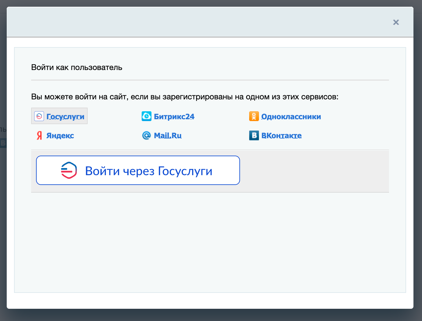
Task: Pick the Яндекс sign-in link
Action: (x=60, y=135)
